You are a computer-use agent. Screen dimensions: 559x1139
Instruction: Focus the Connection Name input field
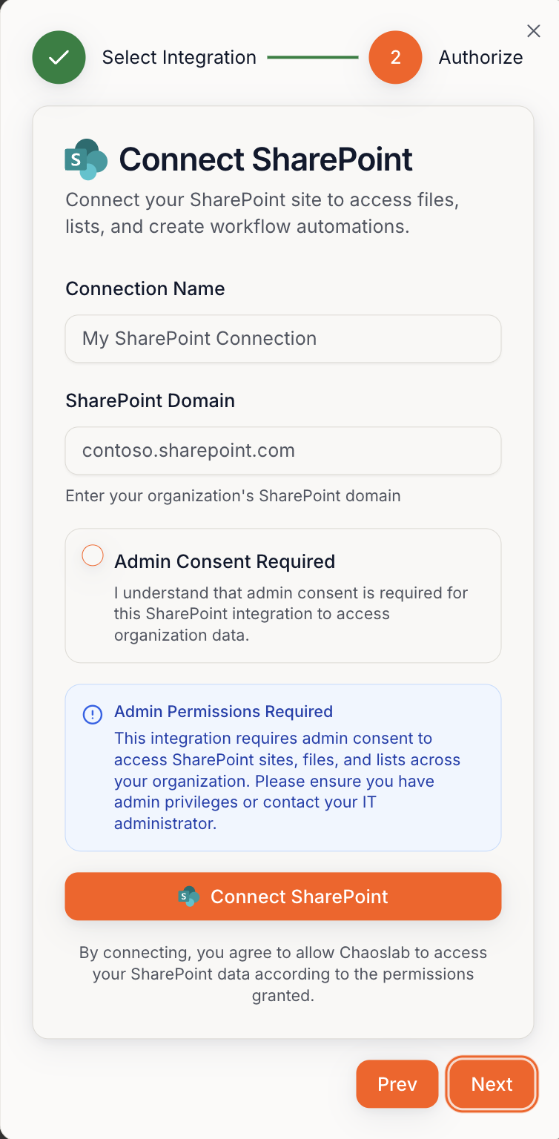282,339
